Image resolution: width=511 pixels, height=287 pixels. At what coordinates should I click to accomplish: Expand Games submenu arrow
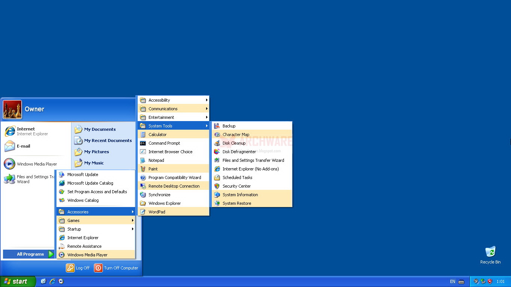click(132, 220)
